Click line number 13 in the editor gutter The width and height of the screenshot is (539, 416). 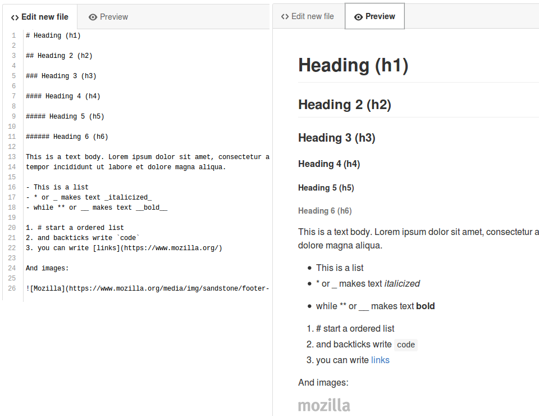(12, 157)
